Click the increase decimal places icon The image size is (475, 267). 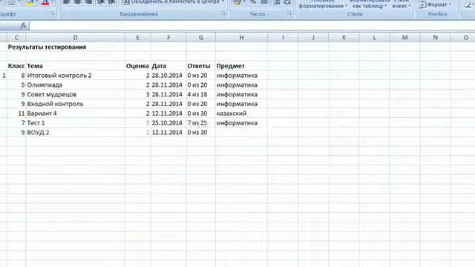click(x=277, y=3)
